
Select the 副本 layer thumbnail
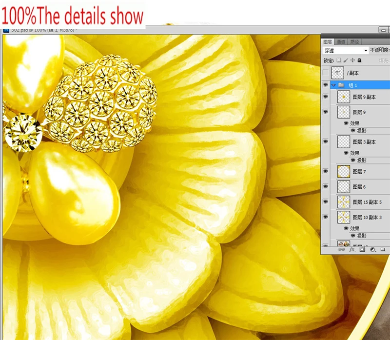(337, 73)
